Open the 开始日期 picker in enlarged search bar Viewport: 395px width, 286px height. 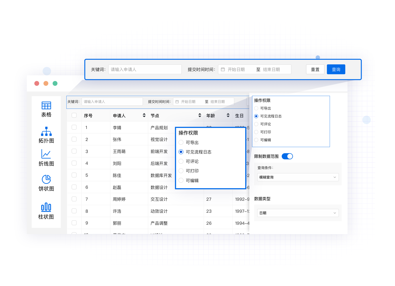pos(236,69)
